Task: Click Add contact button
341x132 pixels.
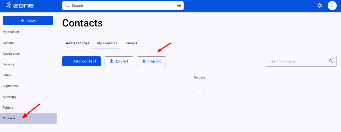Action: coord(82,61)
